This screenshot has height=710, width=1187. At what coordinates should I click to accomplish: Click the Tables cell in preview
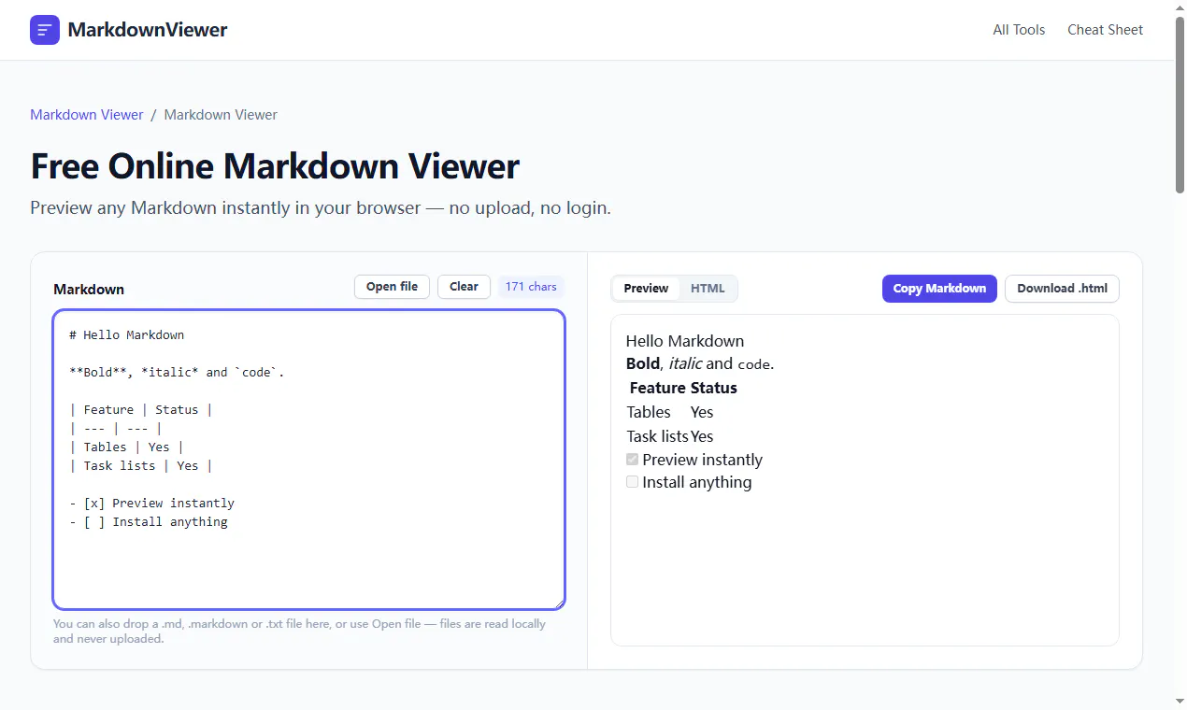649,412
